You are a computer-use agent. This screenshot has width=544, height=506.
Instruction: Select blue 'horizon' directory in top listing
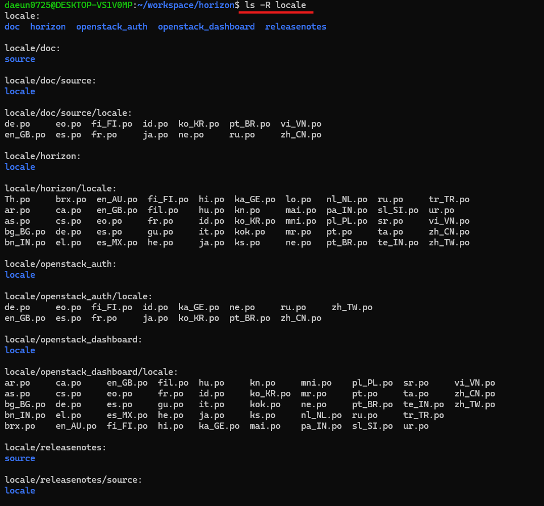tap(48, 27)
